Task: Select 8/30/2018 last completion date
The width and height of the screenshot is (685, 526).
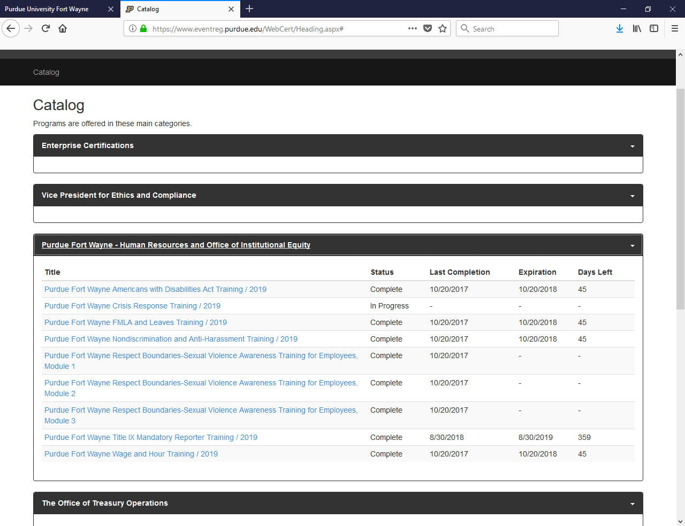Action: click(447, 437)
